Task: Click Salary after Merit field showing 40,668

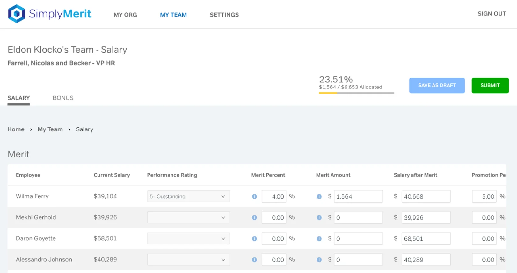Action: click(x=426, y=196)
